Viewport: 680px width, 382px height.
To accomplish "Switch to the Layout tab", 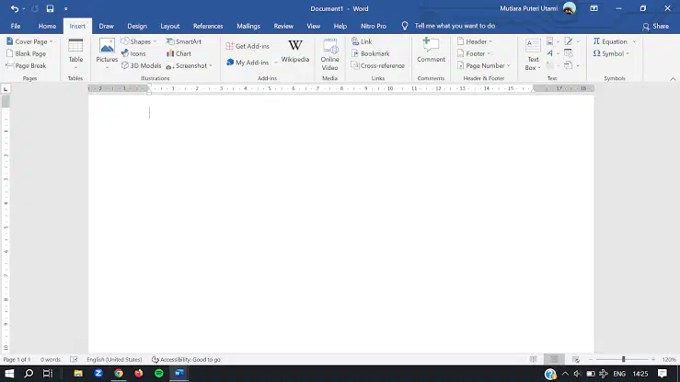I will point(170,26).
